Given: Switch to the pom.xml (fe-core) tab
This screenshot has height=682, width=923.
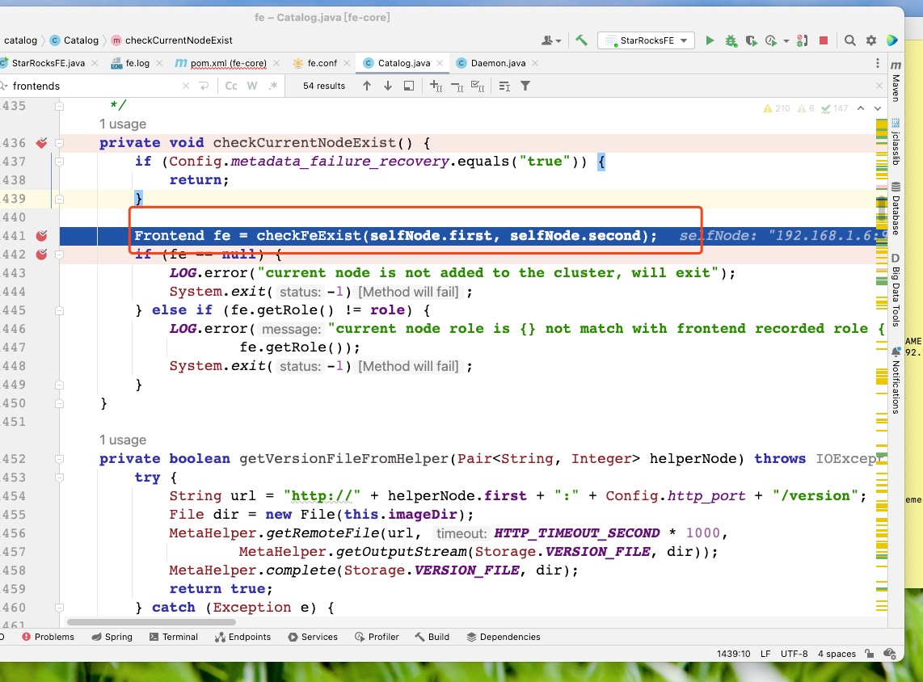Looking at the screenshot, I should [228, 63].
